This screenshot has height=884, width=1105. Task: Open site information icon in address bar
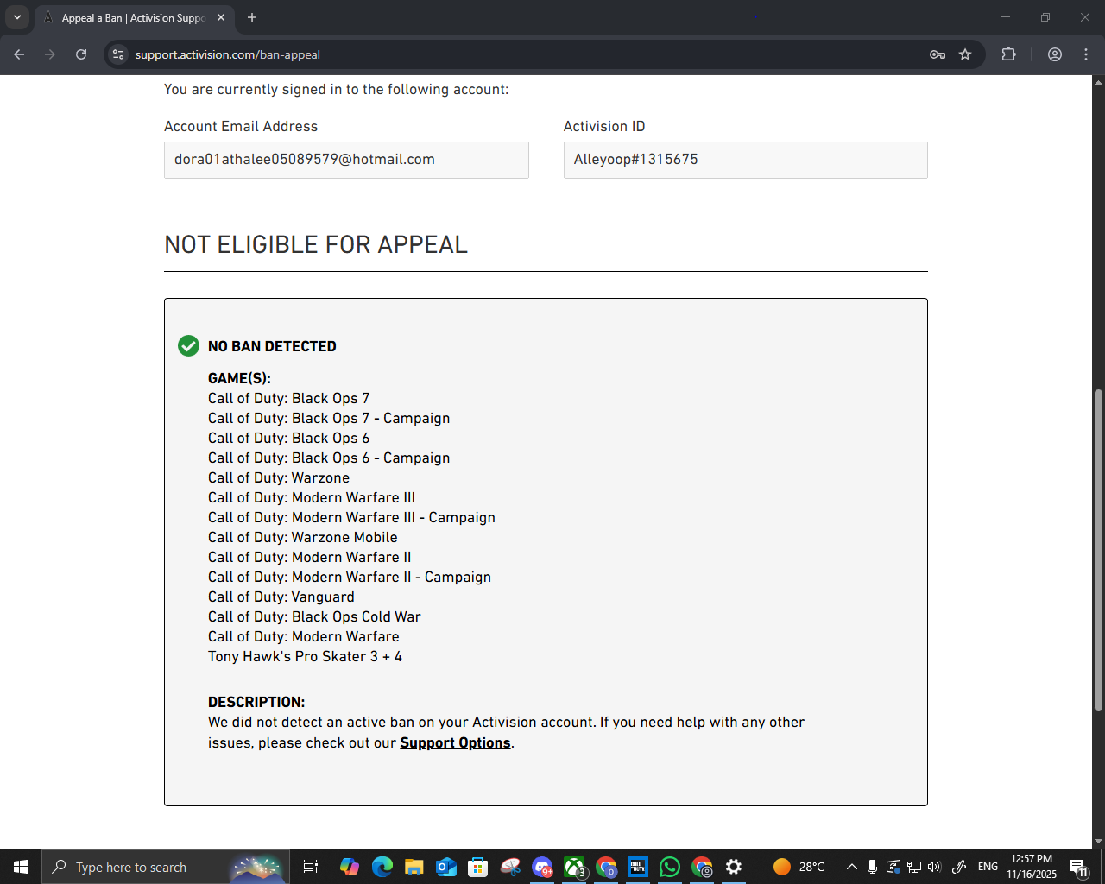[118, 54]
